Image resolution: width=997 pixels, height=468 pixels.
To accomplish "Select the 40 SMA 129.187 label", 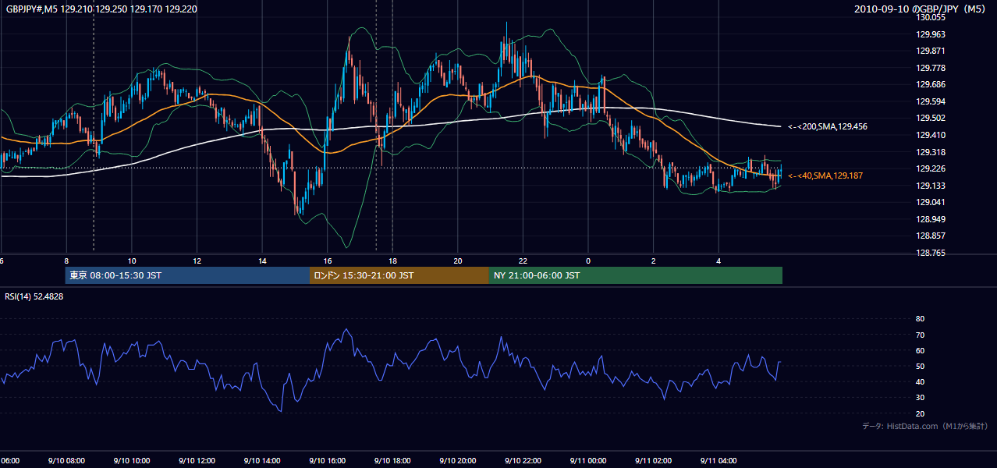I will [x=825, y=176].
